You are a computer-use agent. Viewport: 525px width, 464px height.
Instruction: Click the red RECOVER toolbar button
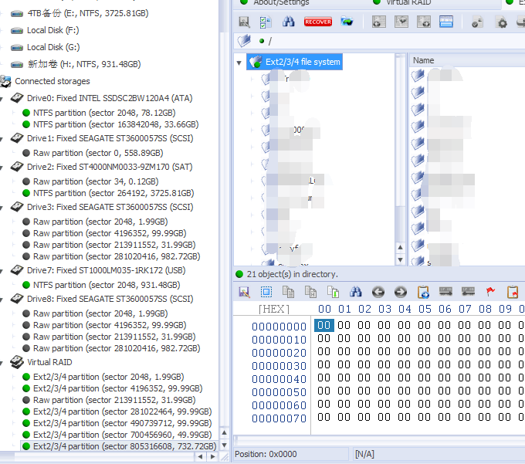(318, 22)
